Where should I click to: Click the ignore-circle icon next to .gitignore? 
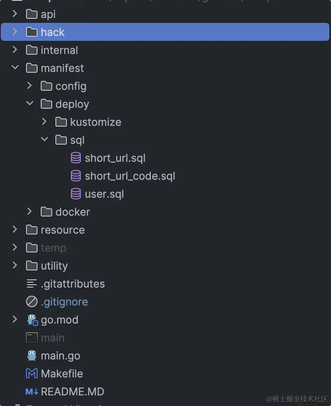pos(32,302)
